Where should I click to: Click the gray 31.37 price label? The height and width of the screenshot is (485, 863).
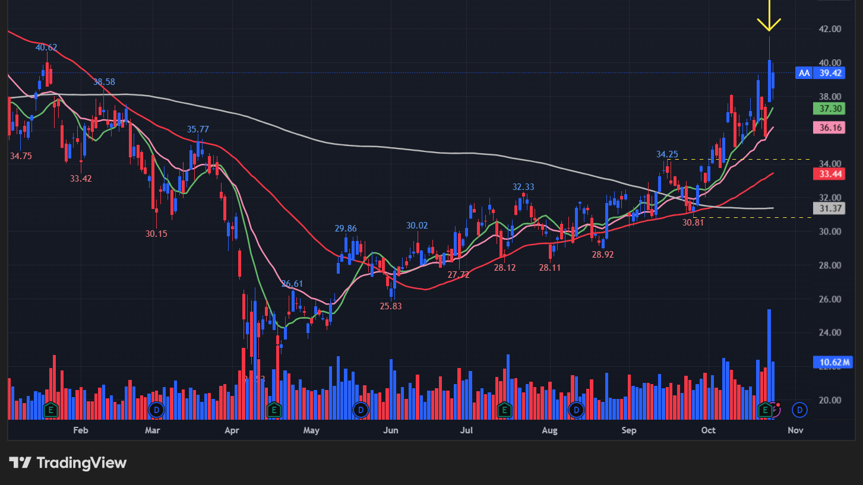(829, 208)
